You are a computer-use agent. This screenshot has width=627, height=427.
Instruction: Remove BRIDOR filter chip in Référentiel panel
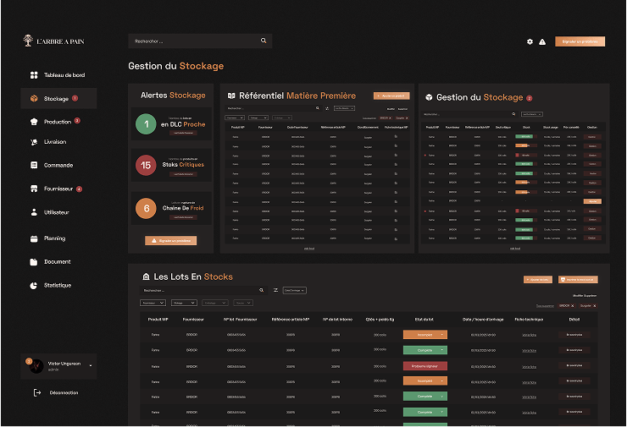[391, 118]
